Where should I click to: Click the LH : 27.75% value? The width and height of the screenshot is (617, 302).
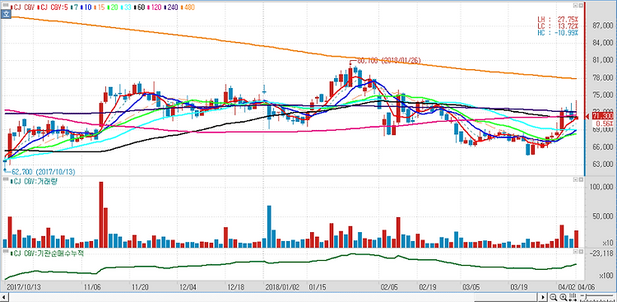coord(558,19)
